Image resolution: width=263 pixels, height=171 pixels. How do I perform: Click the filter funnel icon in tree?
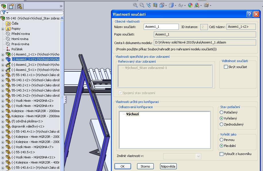[3, 13]
